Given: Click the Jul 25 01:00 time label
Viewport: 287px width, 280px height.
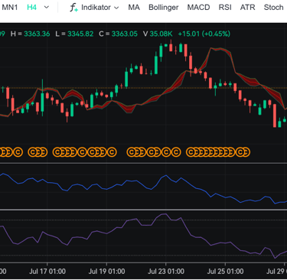Looking at the screenshot, I should click(225, 272).
